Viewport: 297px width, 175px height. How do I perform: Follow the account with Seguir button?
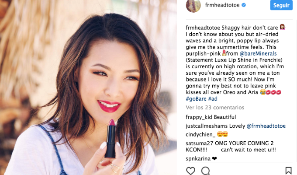[281, 5]
